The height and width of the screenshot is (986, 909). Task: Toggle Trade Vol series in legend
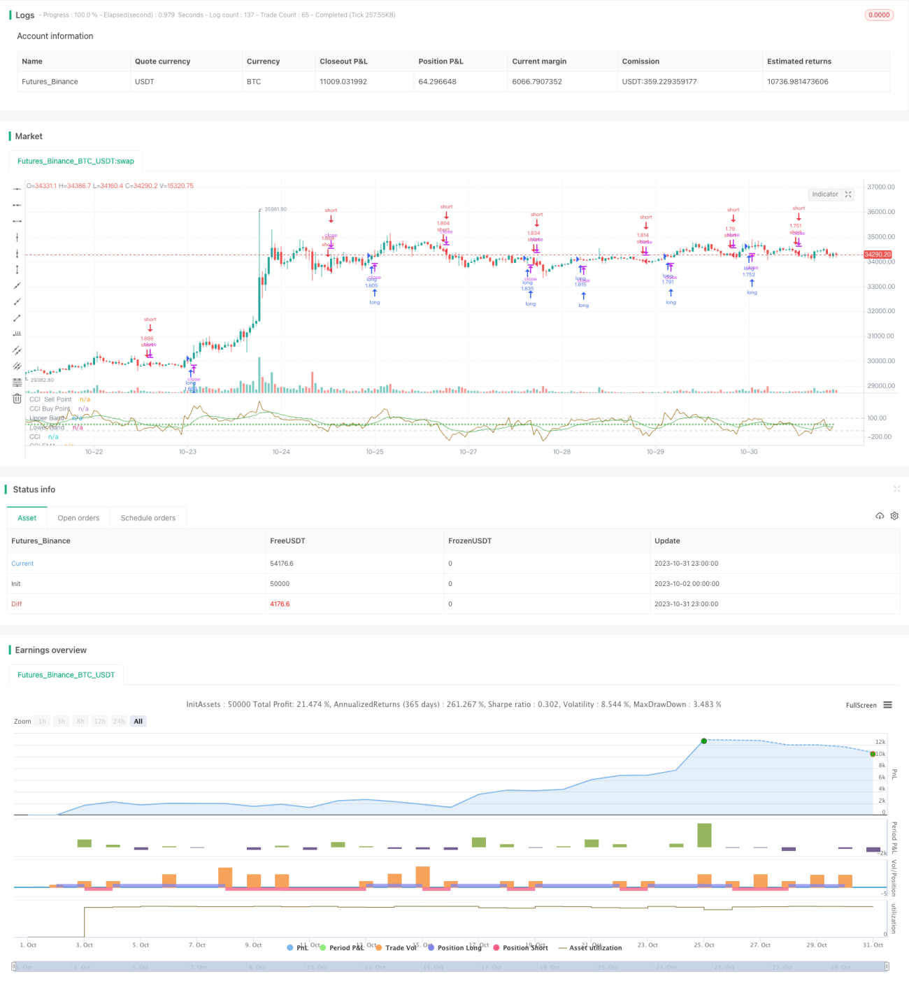coord(396,948)
